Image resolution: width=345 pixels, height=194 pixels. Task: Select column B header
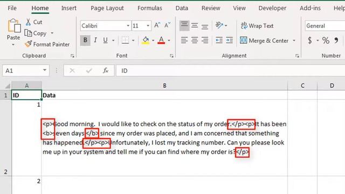coord(164,86)
